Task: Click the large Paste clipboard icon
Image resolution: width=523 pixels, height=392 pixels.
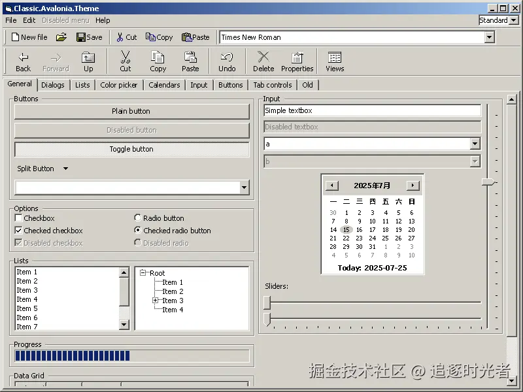Action: click(x=190, y=57)
